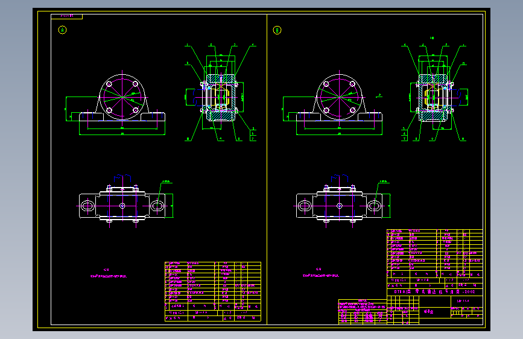
Task: Click sheet B parts list table
Action: pos(434,259)
